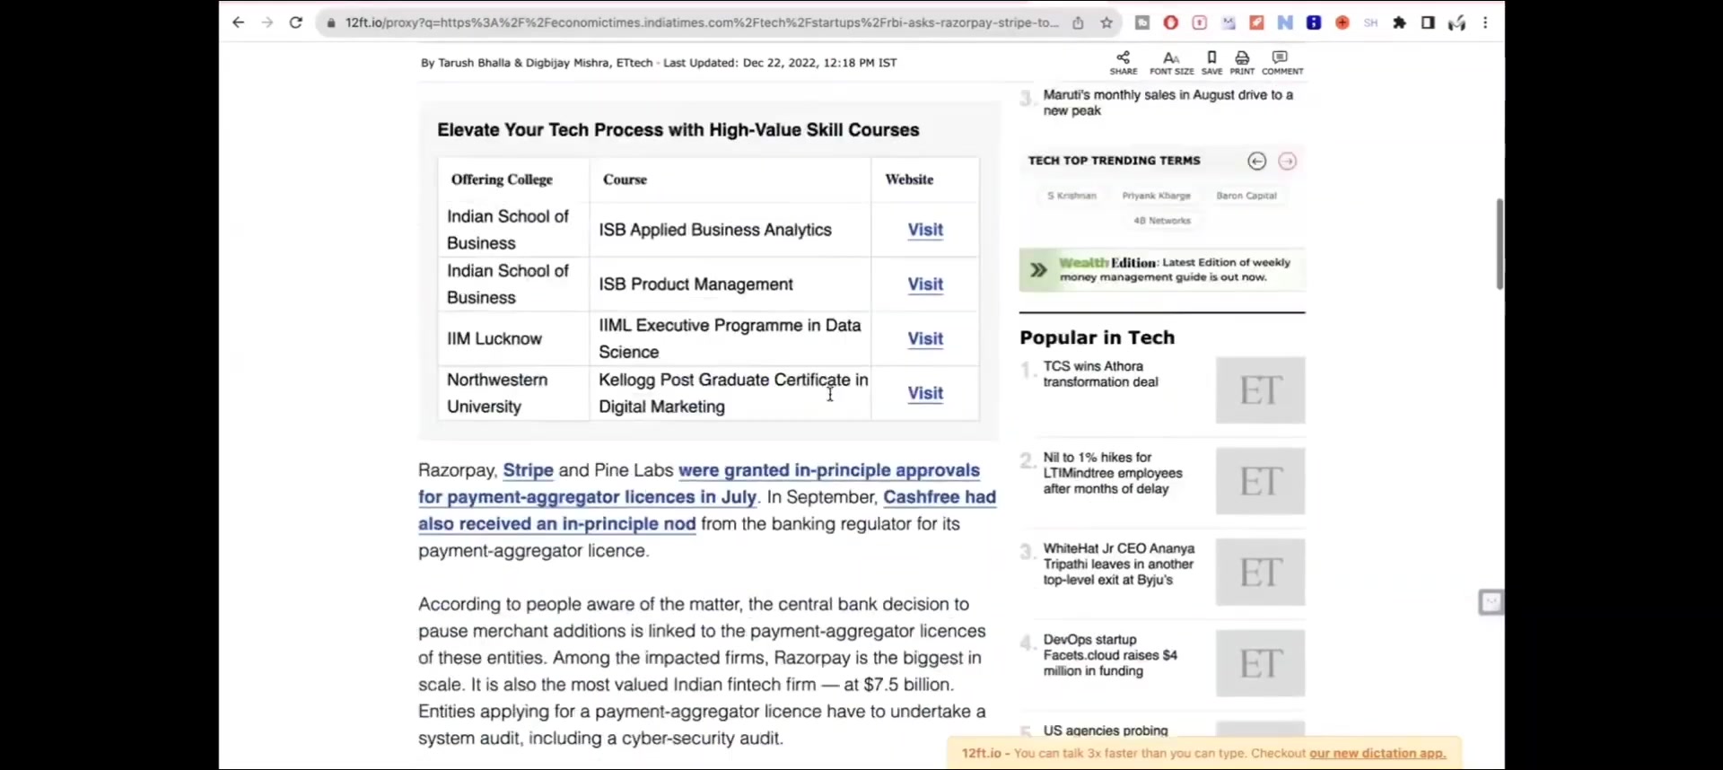
Task: Open 'US agencies probing' story
Action: 1106,731
